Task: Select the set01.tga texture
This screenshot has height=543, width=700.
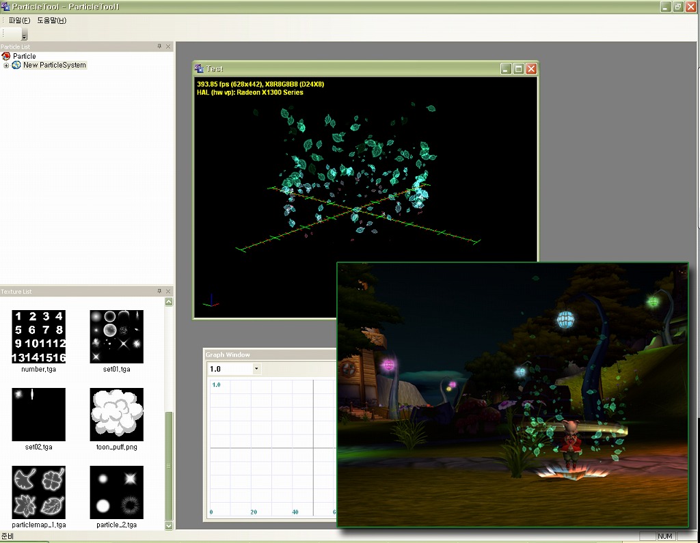Action: [x=116, y=336]
